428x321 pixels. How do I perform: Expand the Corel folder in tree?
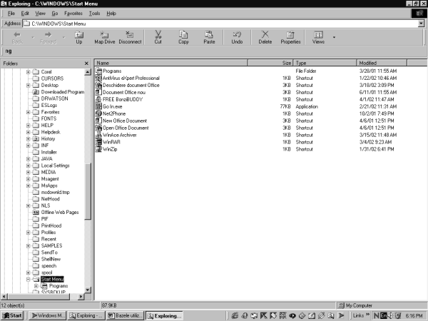point(28,72)
